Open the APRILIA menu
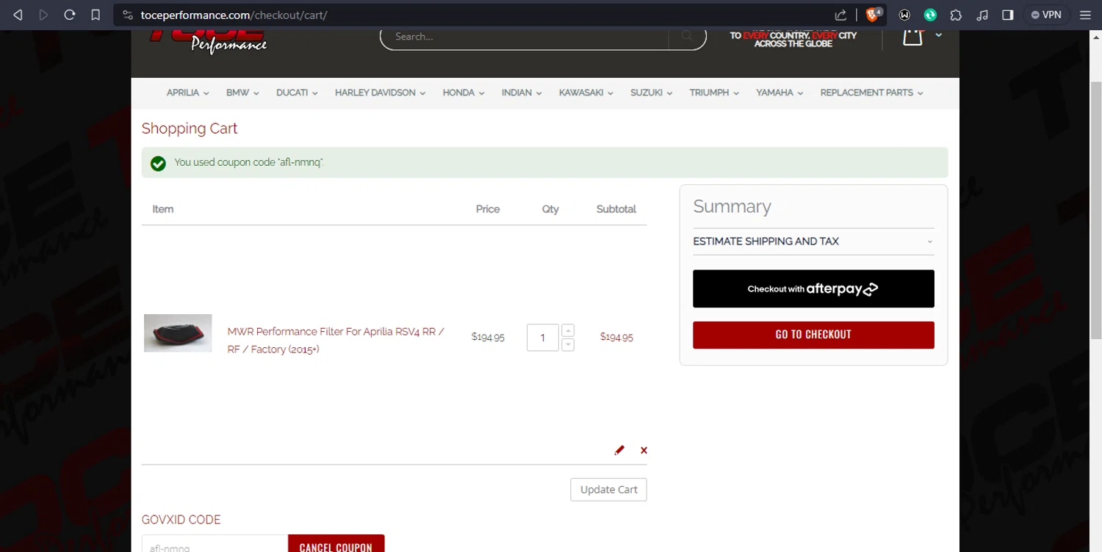This screenshot has height=552, width=1102. pyautogui.click(x=187, y=92)
